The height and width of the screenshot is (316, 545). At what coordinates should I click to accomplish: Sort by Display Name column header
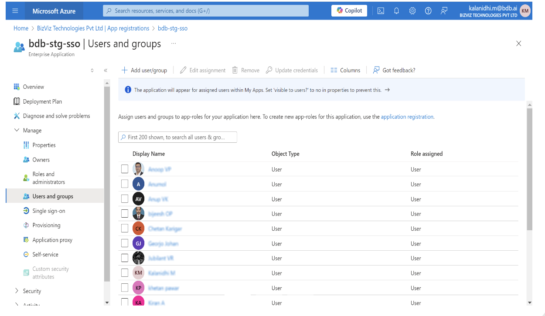click(149, 154)
